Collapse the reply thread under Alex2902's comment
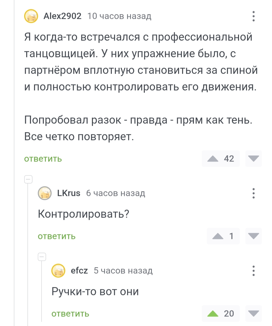The image size is (272, 326). [x=28, y=180]
